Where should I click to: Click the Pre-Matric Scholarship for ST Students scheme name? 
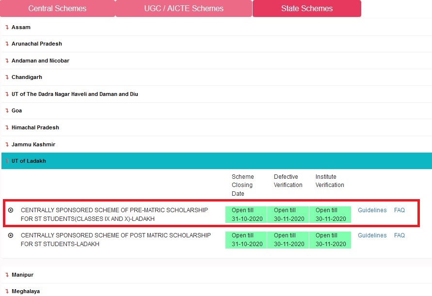[x=114, y=215]
